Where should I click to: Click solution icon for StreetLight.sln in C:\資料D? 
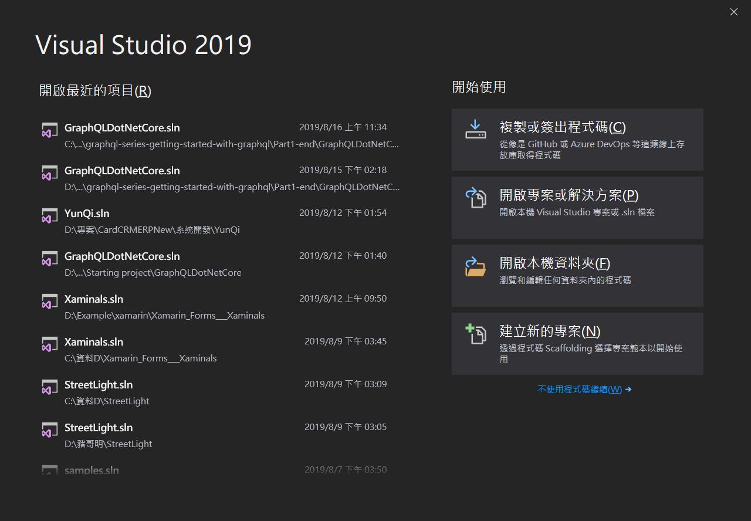coord(49,387)
